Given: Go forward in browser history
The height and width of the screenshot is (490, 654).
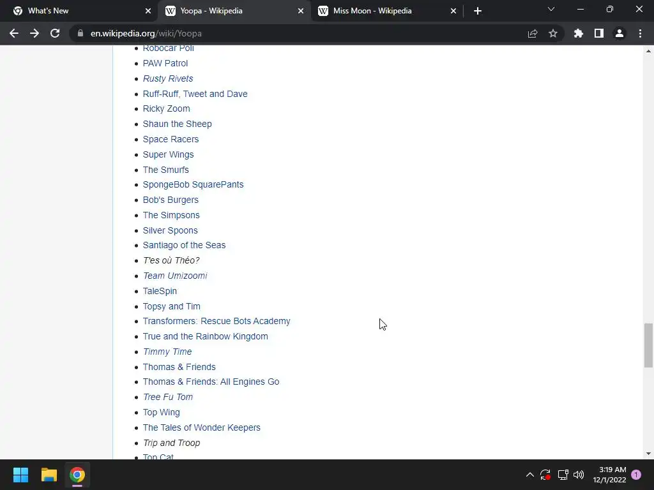Looking at the screenshot, I should click(34, 33).
